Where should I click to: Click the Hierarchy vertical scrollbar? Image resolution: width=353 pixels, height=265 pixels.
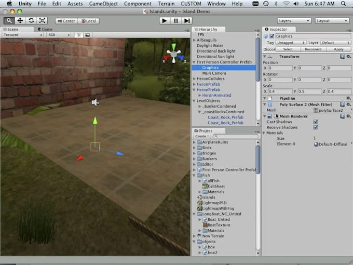tap(258, 59)
